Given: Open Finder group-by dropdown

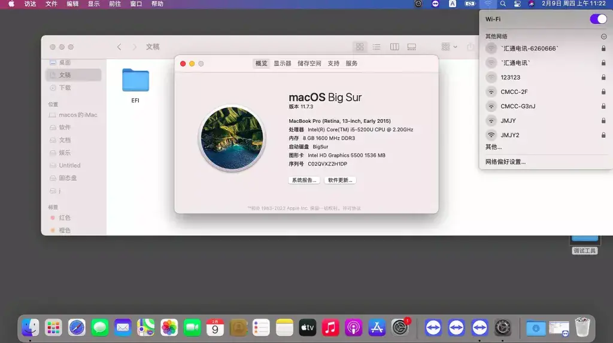Looking at the screenshot, I should [x=449, y=47].
